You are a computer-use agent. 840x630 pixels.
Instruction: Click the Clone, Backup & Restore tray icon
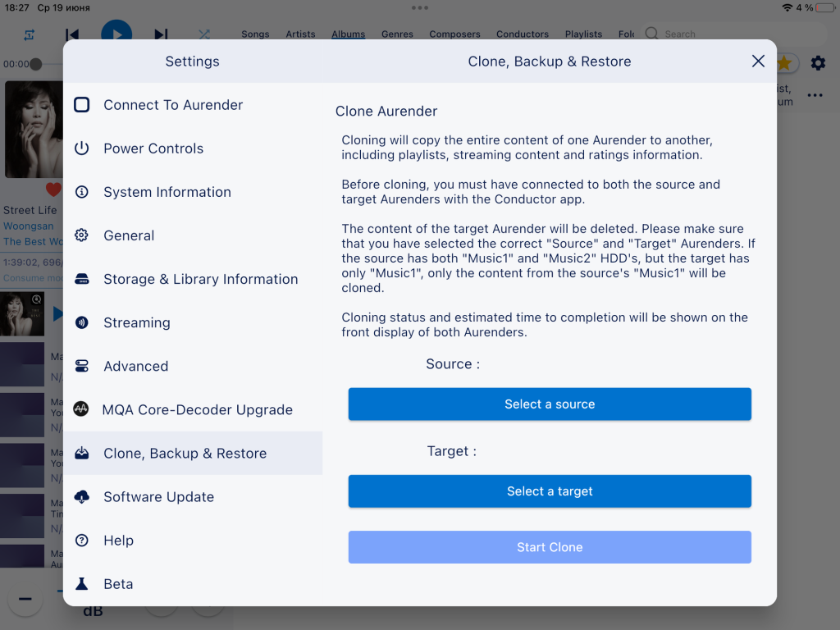(x=81, y=453)
